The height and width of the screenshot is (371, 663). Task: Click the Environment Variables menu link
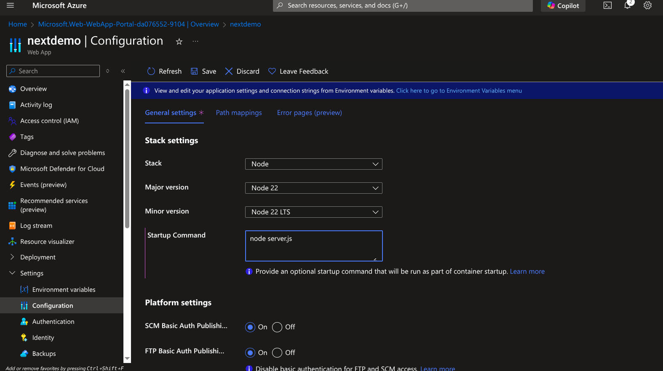459,91
